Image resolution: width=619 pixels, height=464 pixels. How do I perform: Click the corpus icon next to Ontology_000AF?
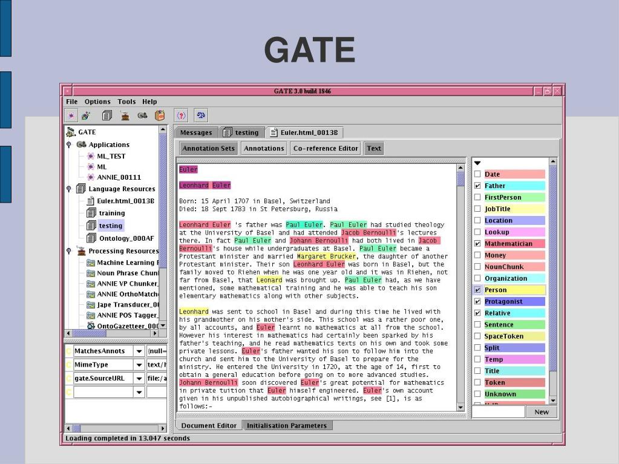91,238
